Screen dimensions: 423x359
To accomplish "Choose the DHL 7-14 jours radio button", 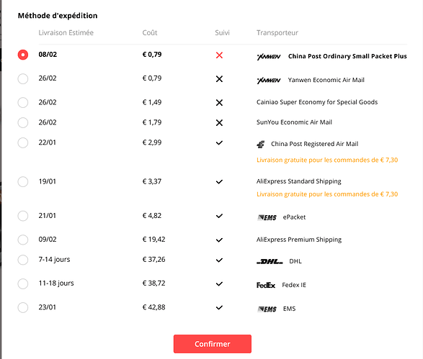I will pyautogui.click(x=23, y=260).
